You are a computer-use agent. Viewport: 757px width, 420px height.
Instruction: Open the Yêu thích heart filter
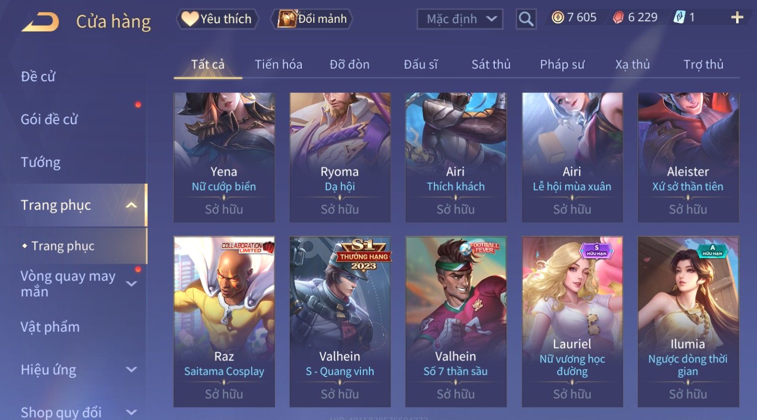[217, 19]
